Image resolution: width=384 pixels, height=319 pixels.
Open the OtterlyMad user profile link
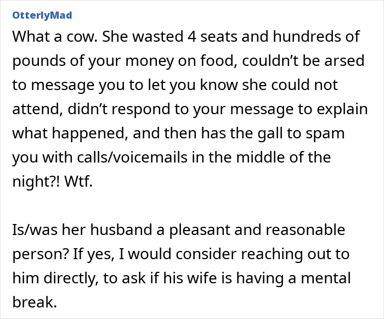click(x=41, y=15)
